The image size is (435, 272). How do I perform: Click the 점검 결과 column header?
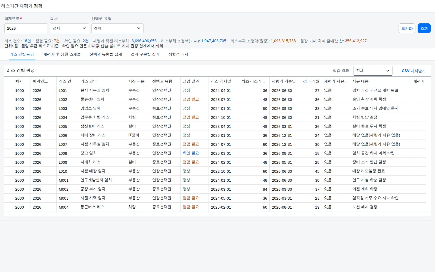(194, 81)
